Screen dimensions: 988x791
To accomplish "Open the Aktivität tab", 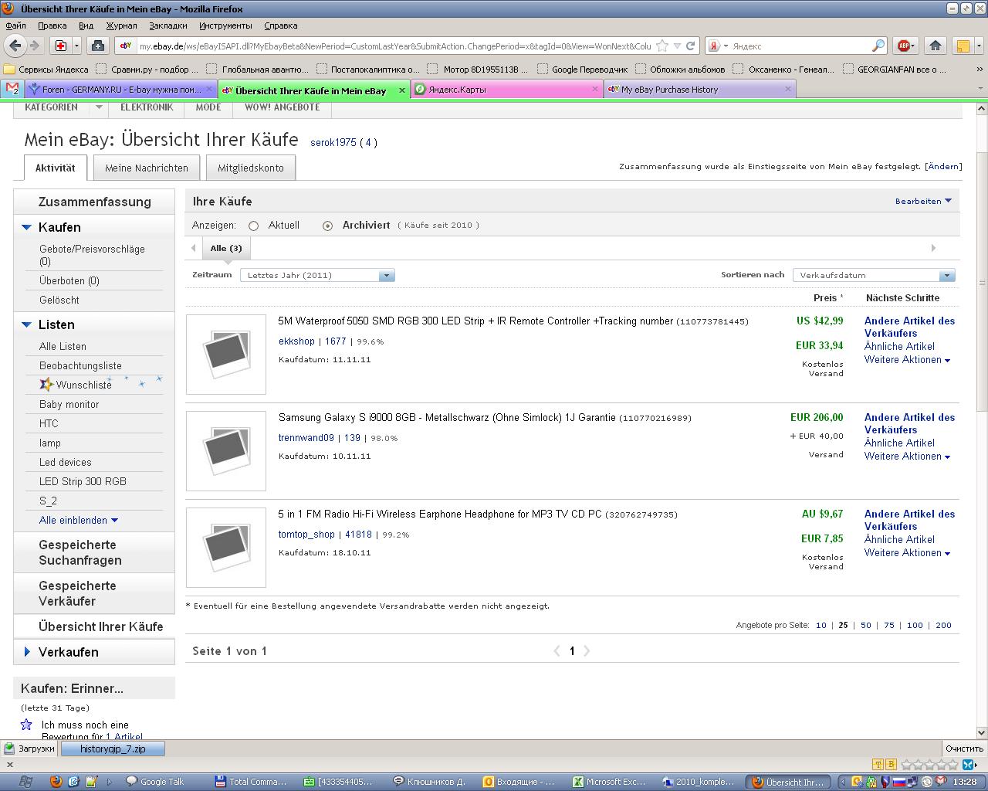I will click(x=56, y=168).
